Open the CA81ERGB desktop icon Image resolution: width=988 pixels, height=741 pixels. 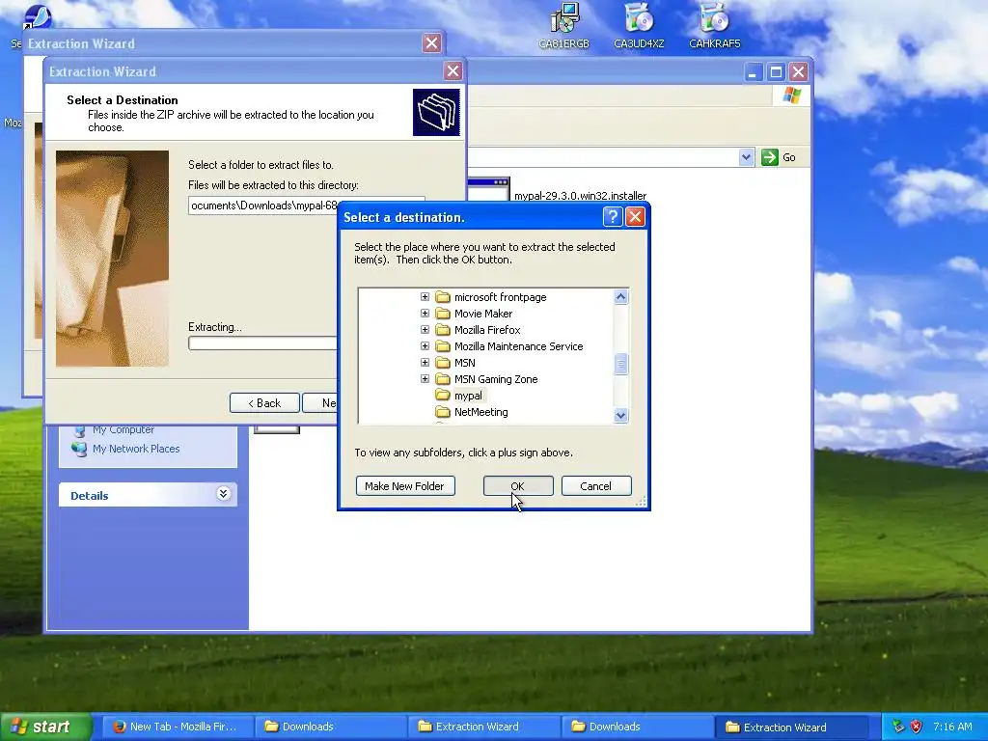pyautogui.click(x=563, y=25)
